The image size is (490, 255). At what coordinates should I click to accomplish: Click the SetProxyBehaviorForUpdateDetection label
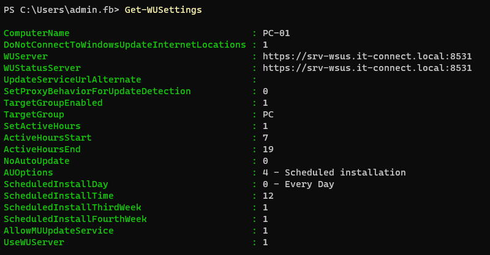pyautogui.click(x=97, y=91)
